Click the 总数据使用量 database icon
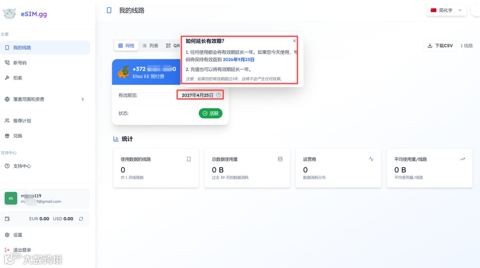This screenshot has width=480, height=268. pos(280,159)
